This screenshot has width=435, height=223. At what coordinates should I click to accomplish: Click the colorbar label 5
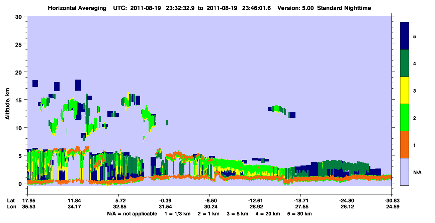point(415,36)
